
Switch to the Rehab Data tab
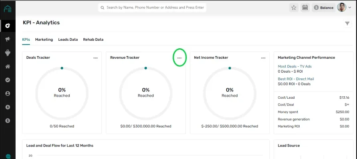(x=93, y=40)
